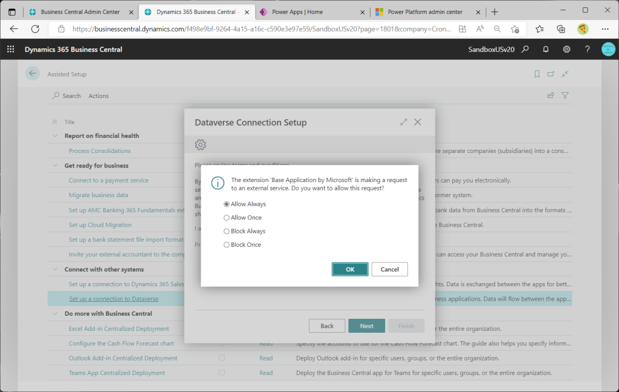Go back from Assisted Setup page
Viewport: 619px width, 392px height.
33,74
